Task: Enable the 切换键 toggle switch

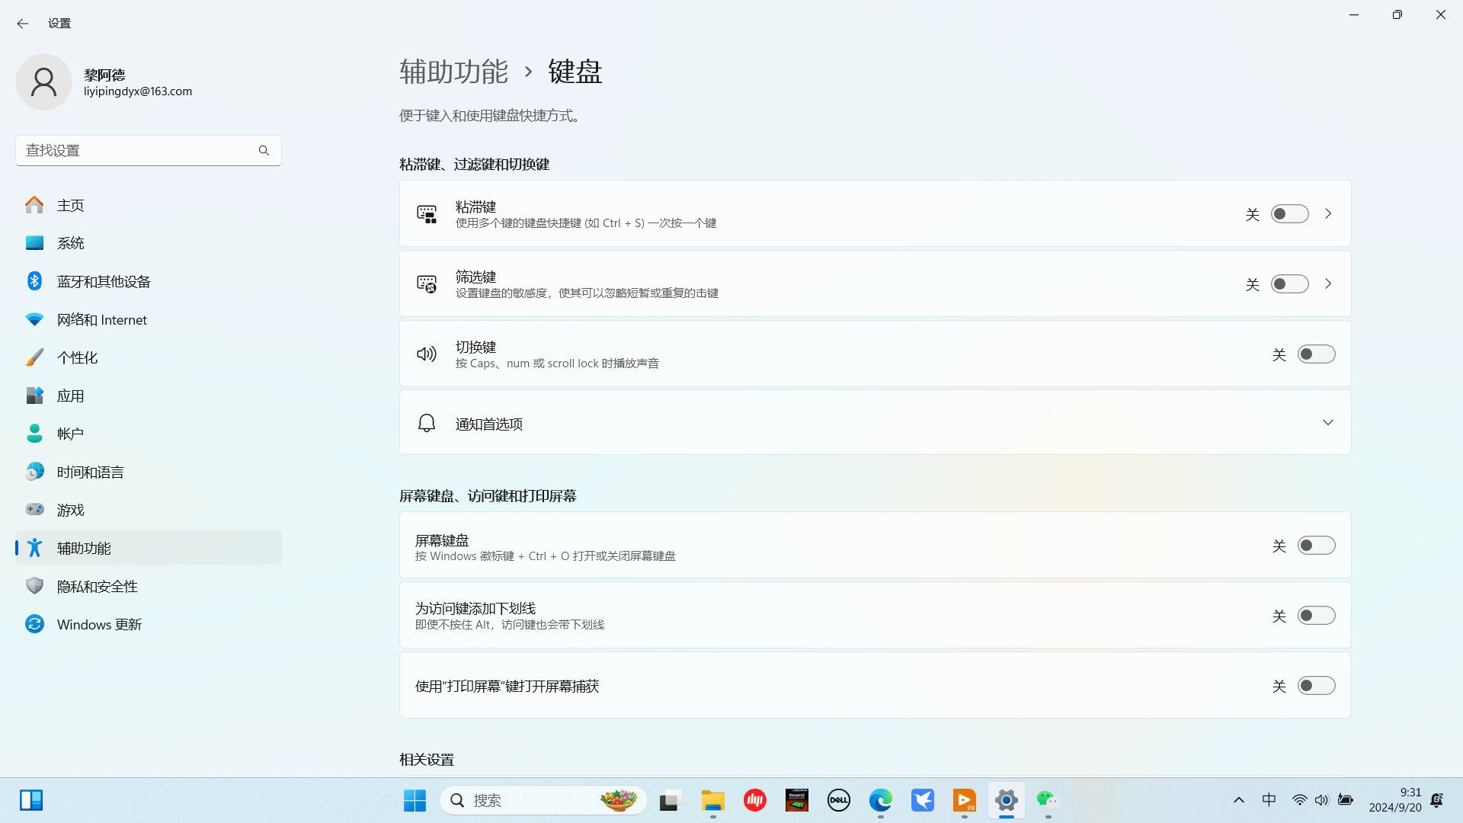Action: click(x=1316, y=354)
